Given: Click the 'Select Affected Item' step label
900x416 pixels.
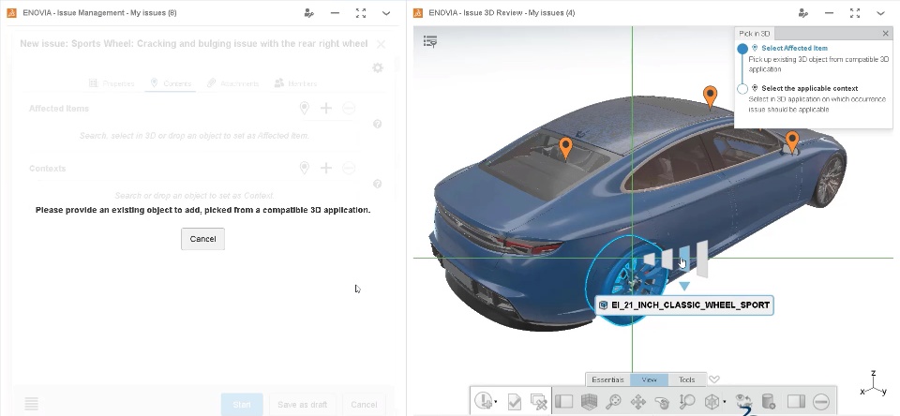Looking at the screenshot, I should [794, 48].
